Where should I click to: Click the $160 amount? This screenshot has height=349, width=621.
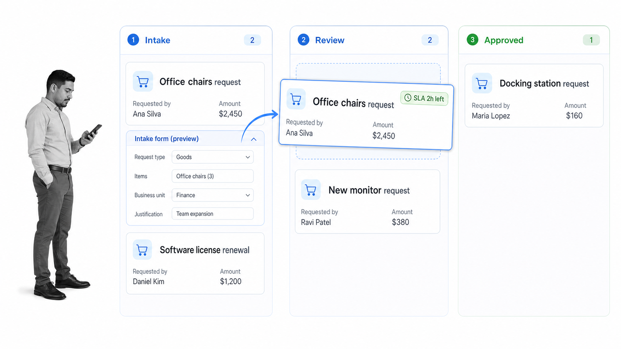tap(574, 116)
